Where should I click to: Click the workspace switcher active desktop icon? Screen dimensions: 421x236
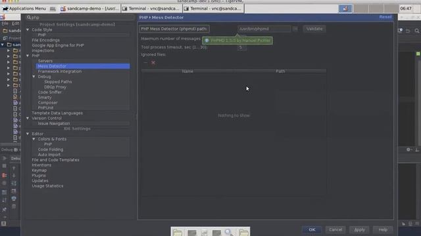click(x=345, y=9)
